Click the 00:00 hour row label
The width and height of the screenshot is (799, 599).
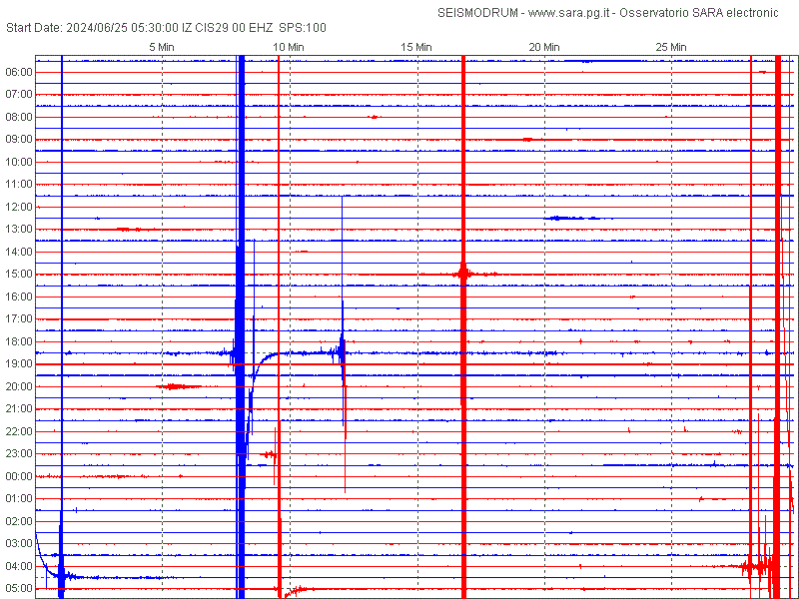19,476
